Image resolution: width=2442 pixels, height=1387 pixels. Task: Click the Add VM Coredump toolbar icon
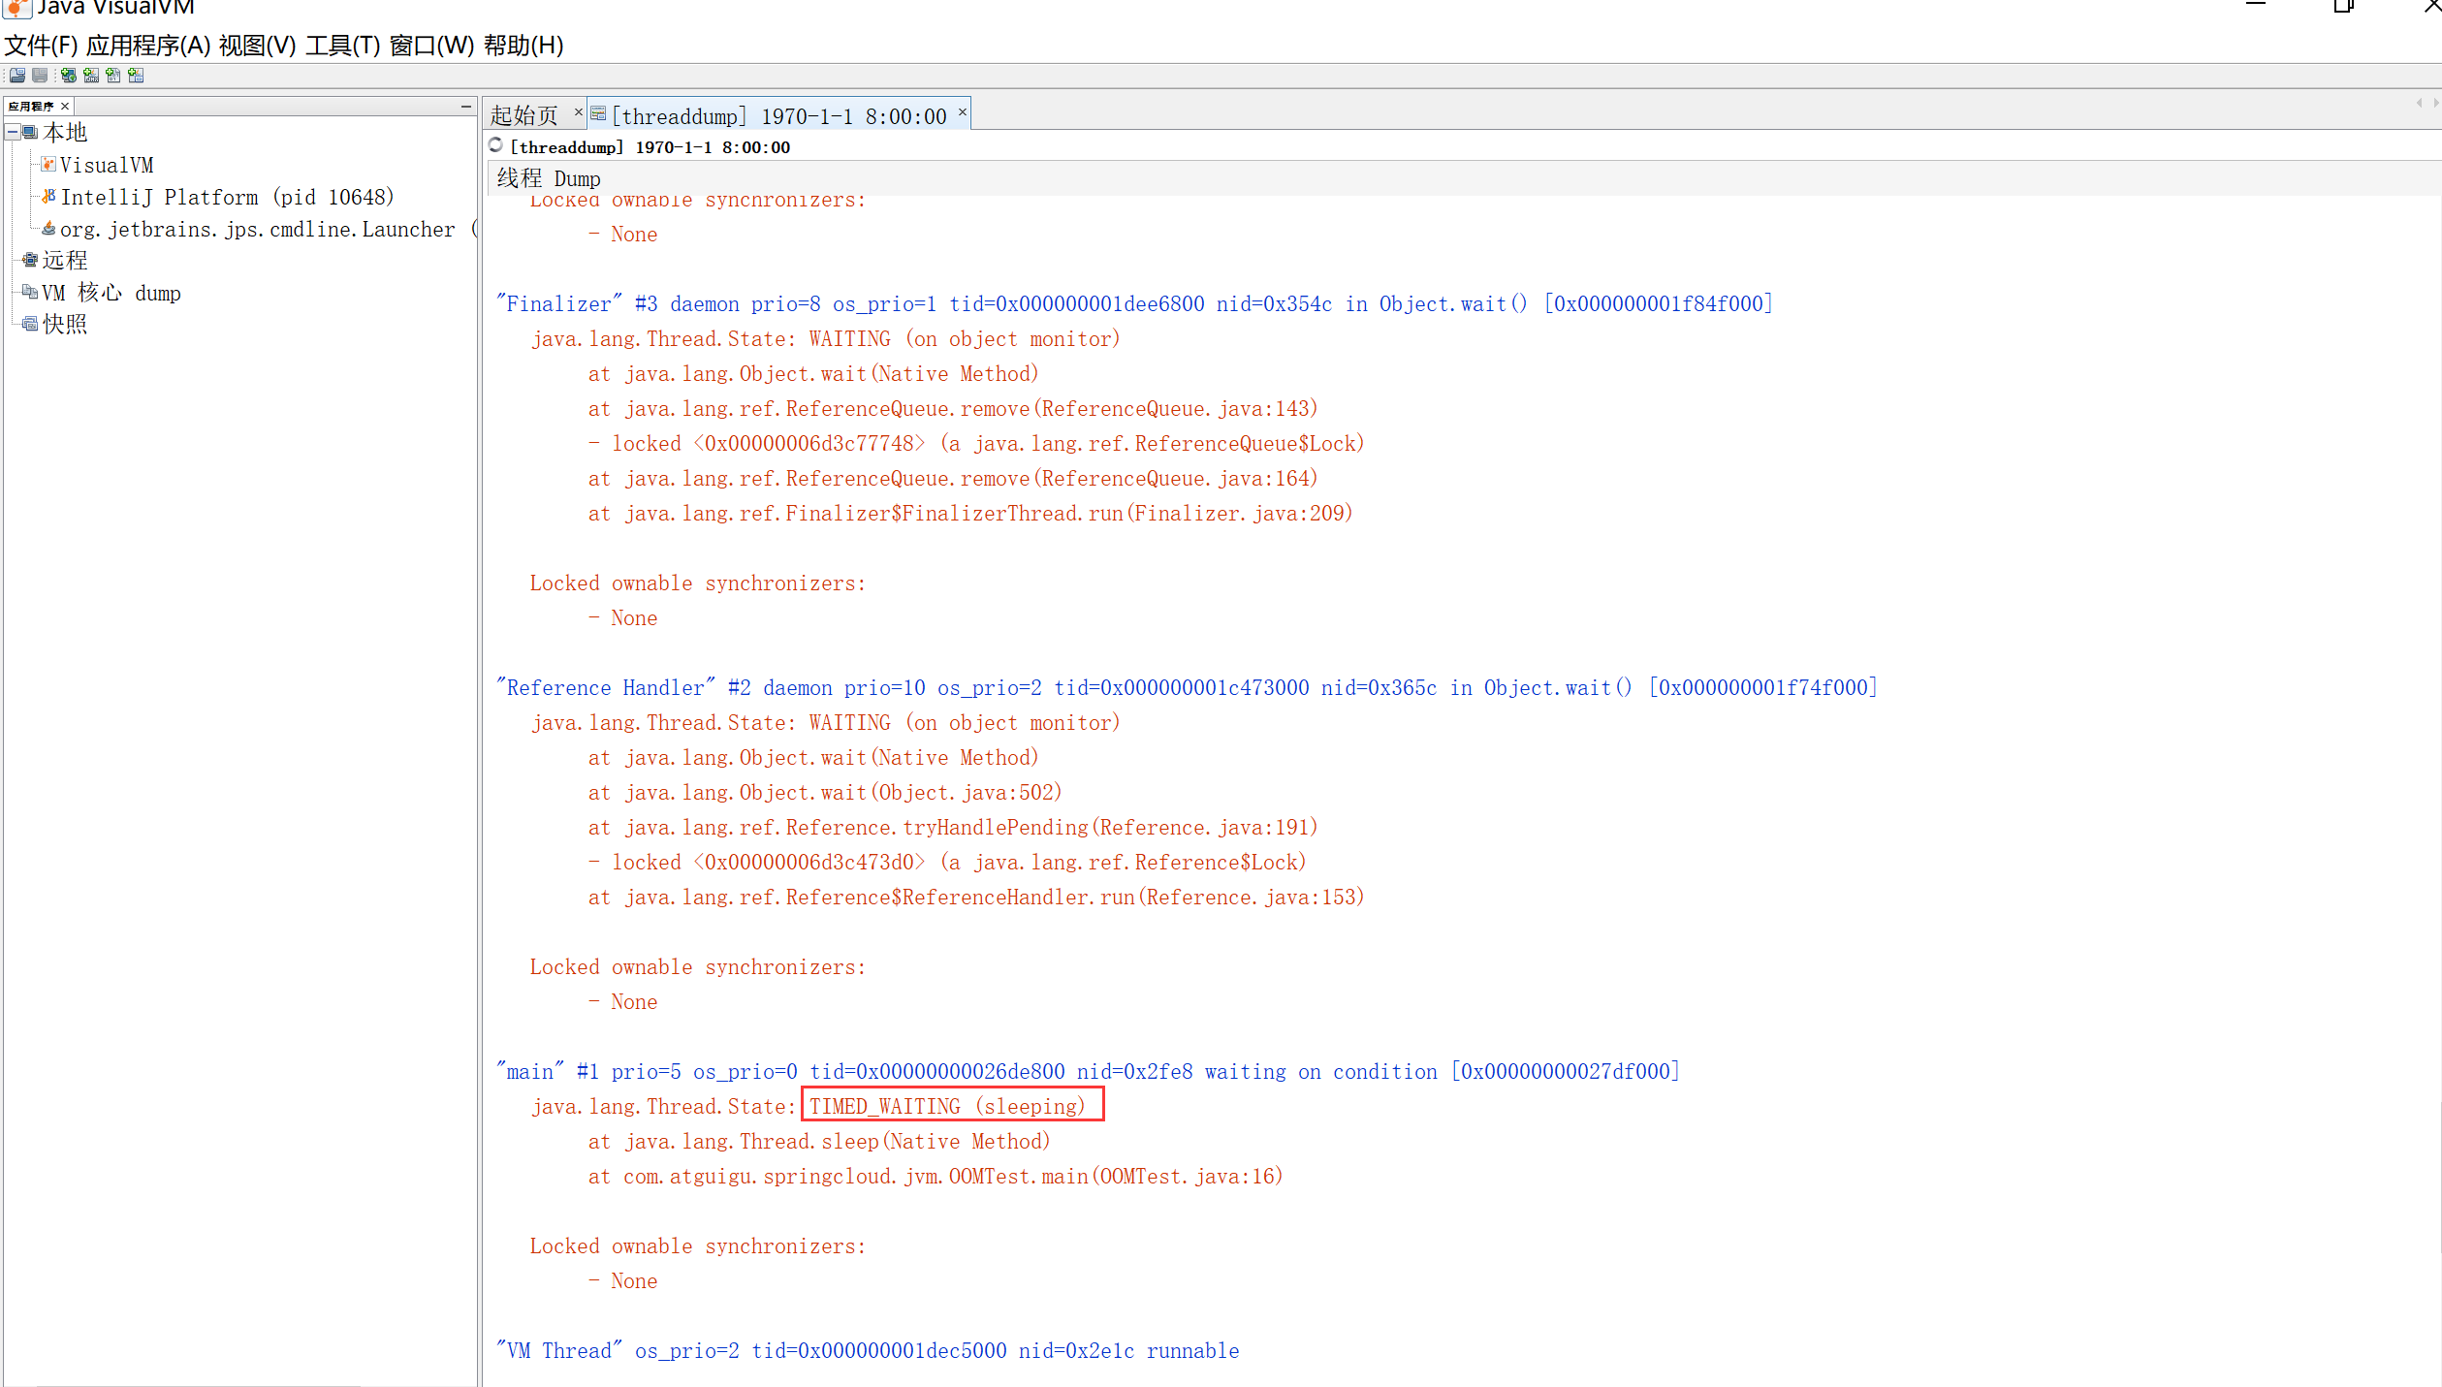click(113, 75)
